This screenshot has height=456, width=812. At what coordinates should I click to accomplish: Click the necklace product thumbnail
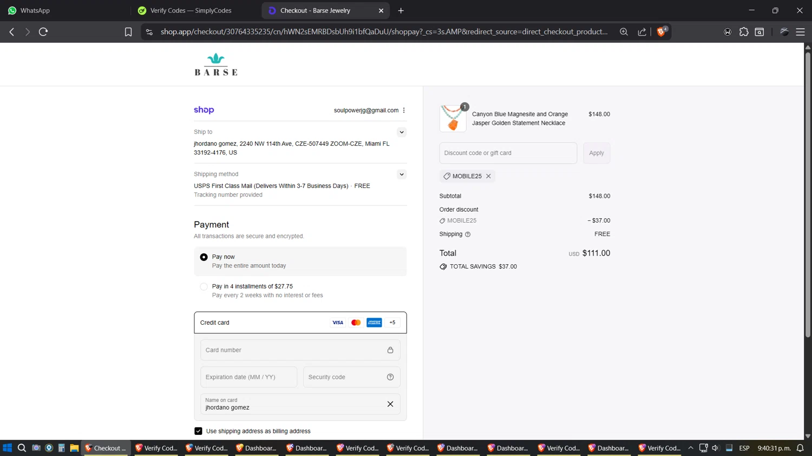(x=453, y=118)
